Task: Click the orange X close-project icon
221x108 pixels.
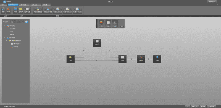Action: click(x=8, y=10)
